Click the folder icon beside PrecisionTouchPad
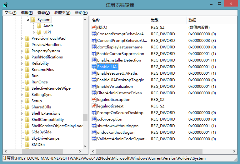This screenshot has height=164, width=240. 27,38
